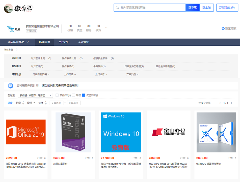Filter by 办公套件 purchase catalog
This screenshot has width=240, height=182.
41,58
